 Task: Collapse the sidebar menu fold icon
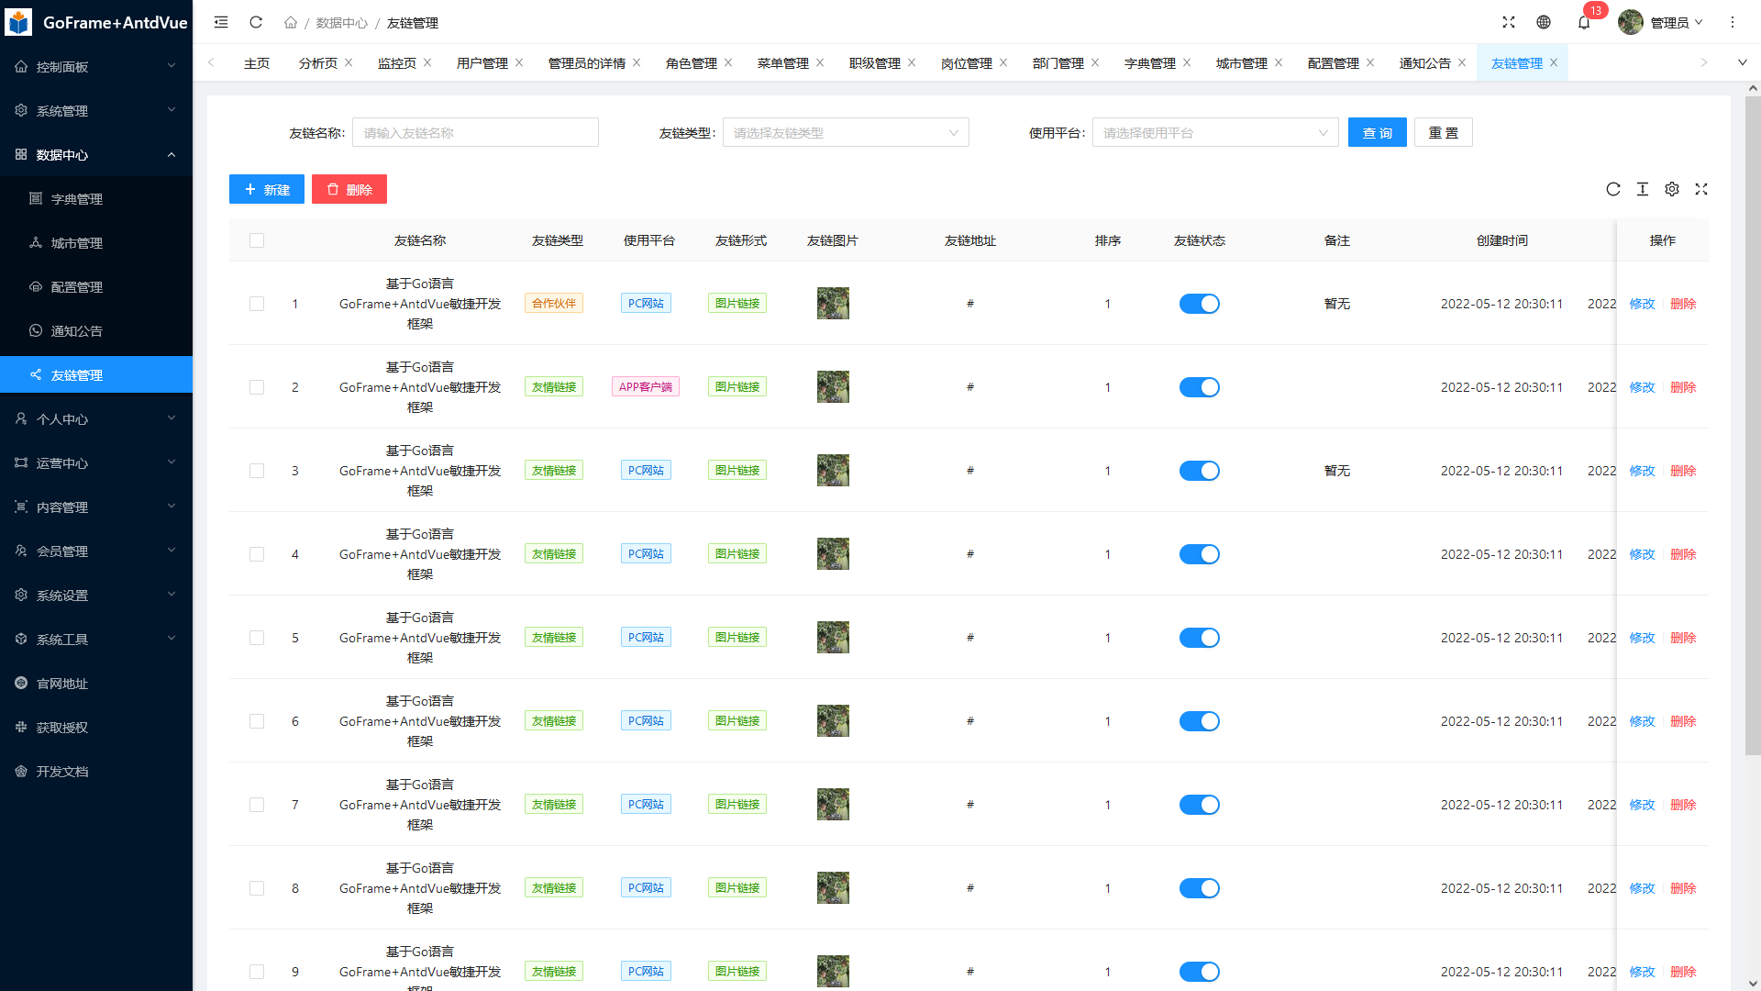pos(221,22)
